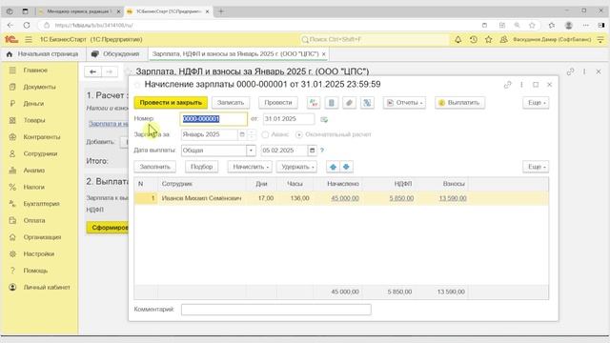Open browser settings three-dot menu
Image resolution: width=610 pixels, height=343 pixels.
tap(586, 26)
